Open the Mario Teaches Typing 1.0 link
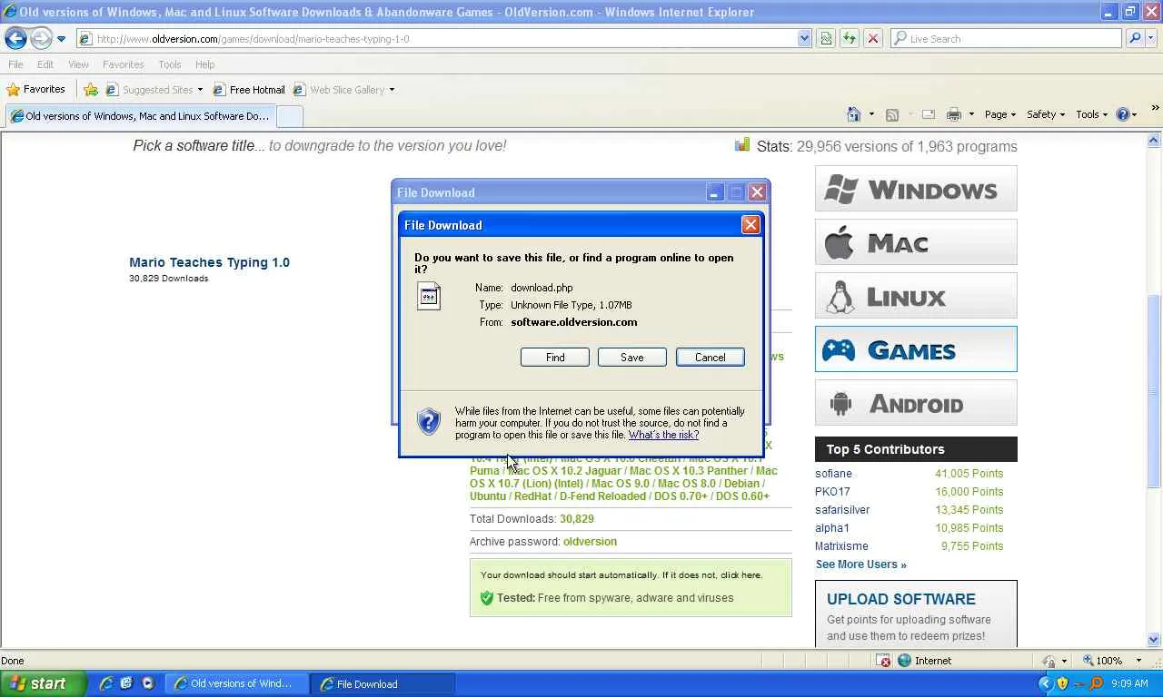 click(209, 262)
